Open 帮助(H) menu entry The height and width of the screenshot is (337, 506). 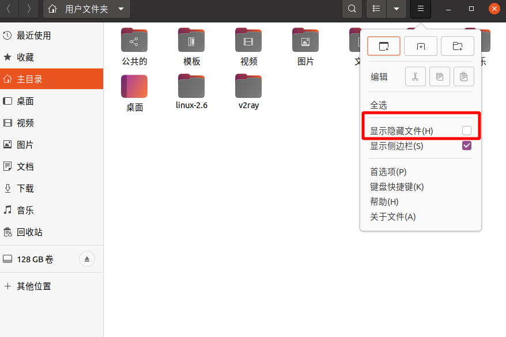384,202
